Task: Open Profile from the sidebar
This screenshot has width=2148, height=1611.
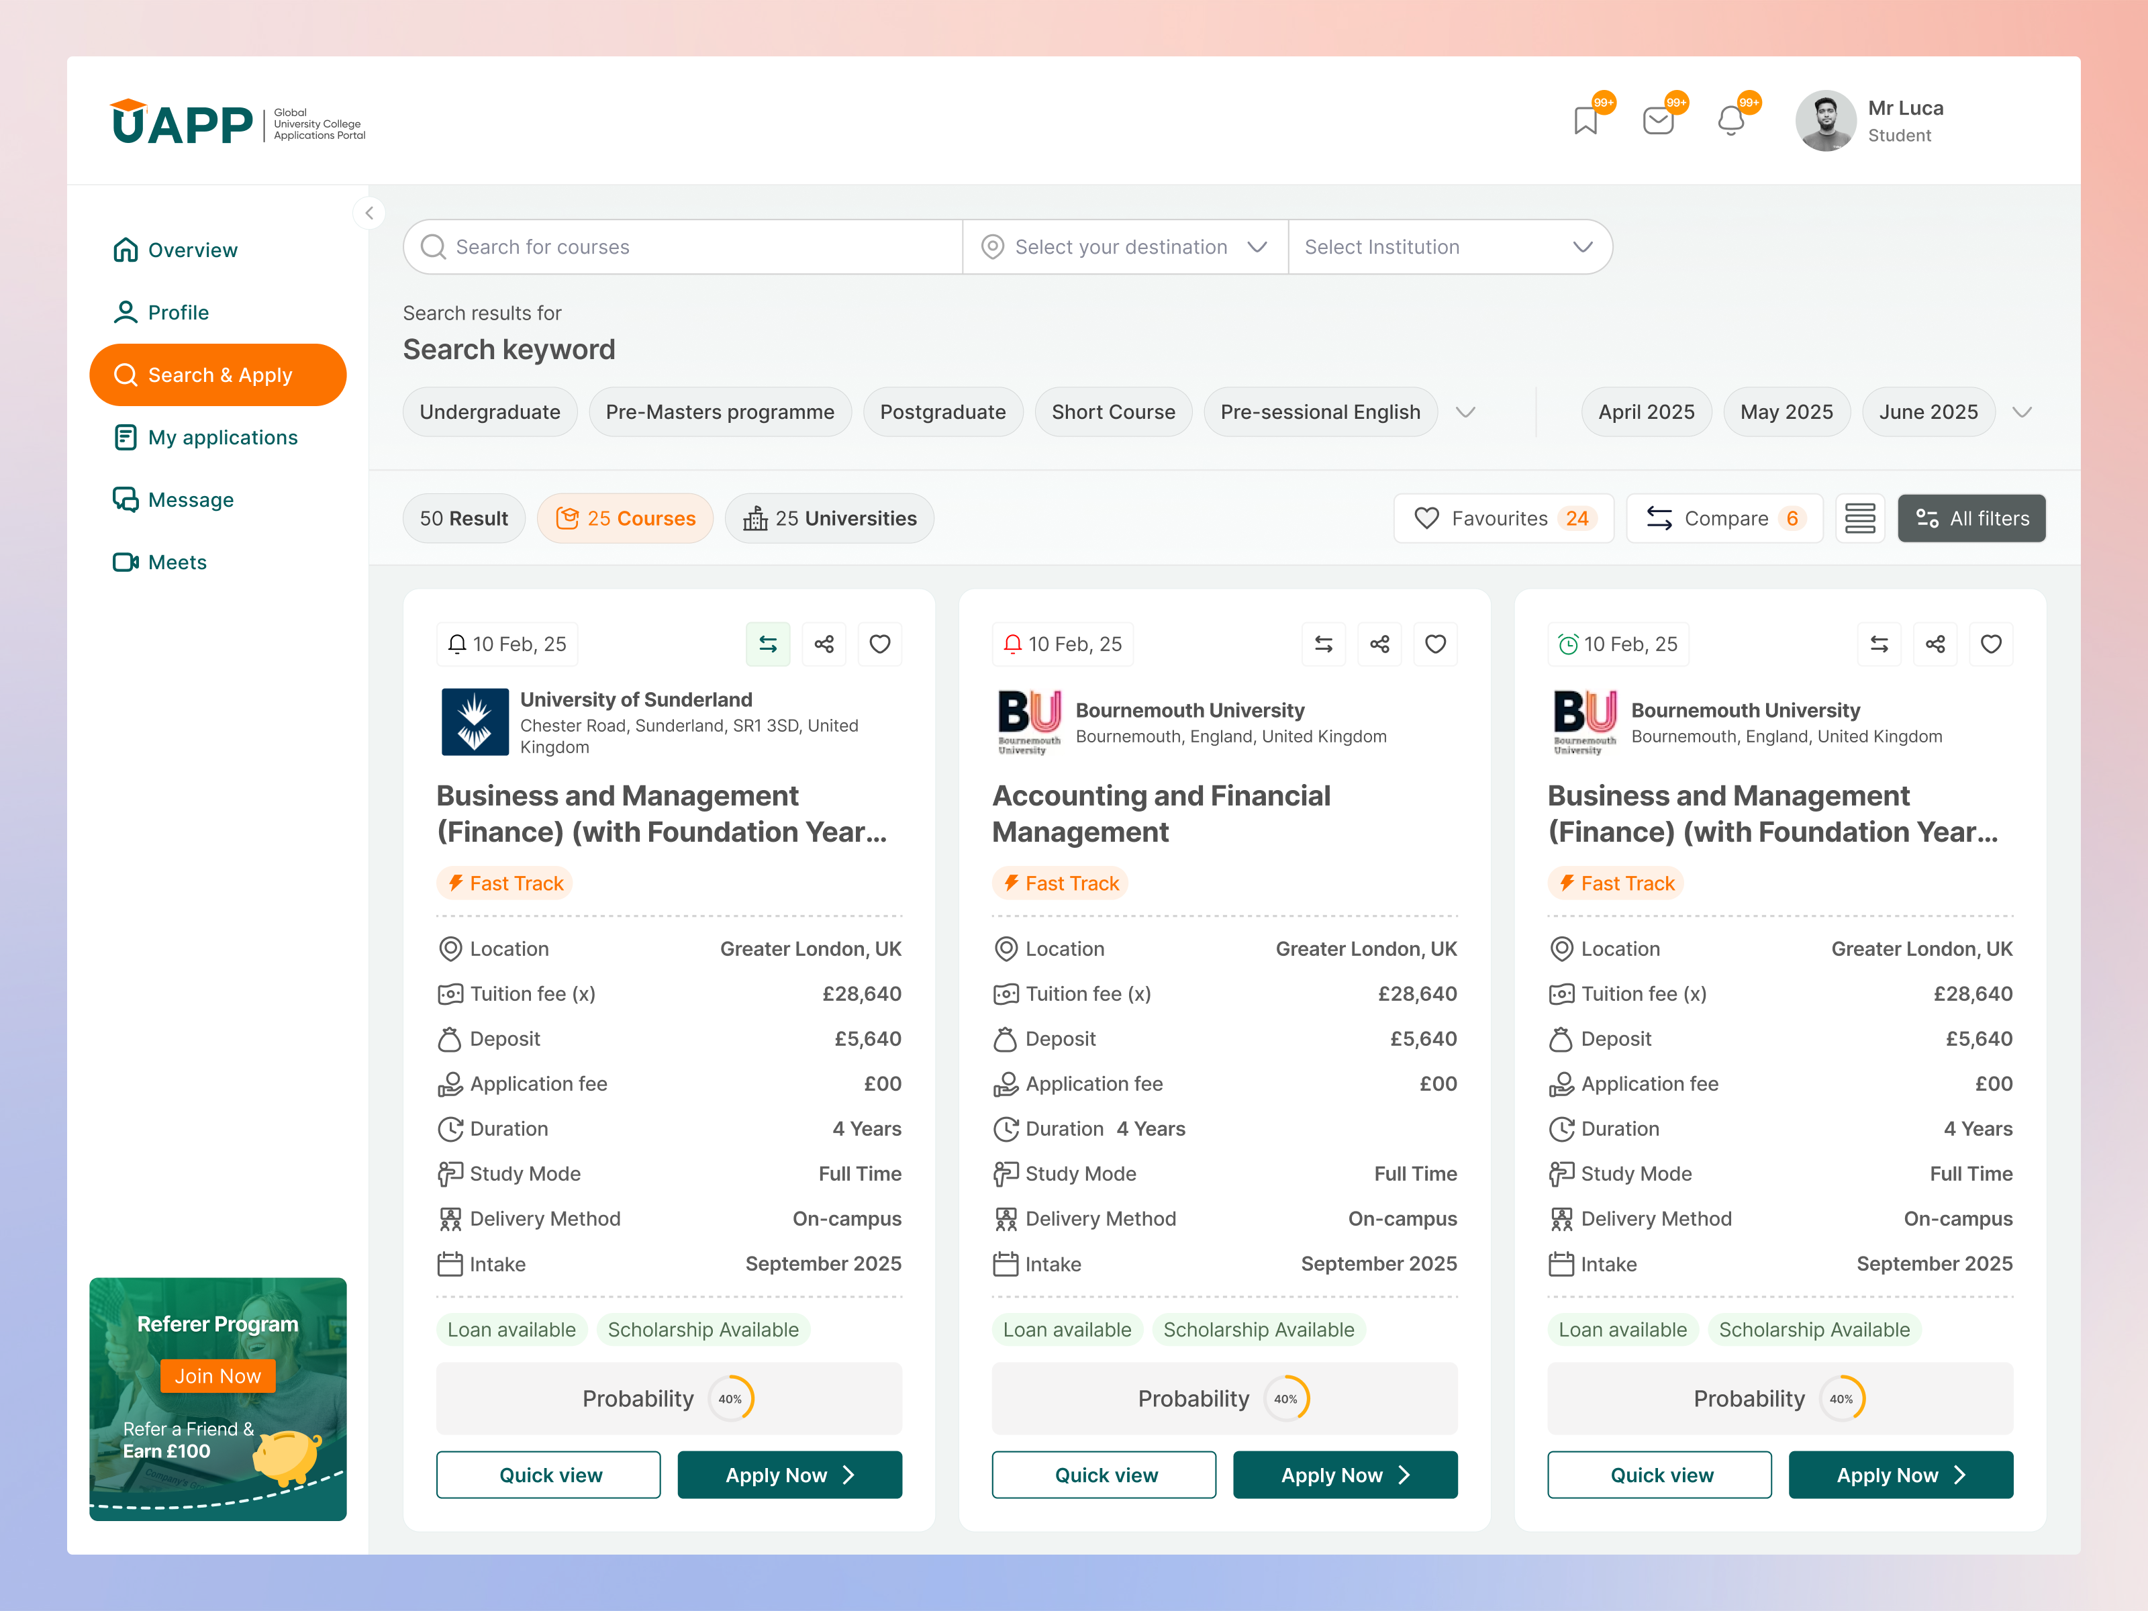Action: pos(161,311)
